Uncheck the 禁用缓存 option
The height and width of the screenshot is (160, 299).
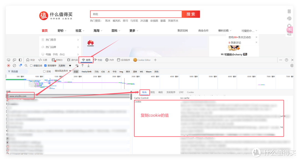(45, 66)
